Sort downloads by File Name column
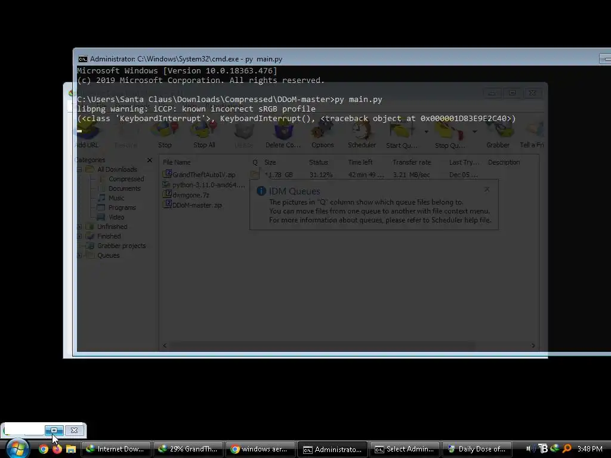Screen dimensions: 611x458 (177, 162)
